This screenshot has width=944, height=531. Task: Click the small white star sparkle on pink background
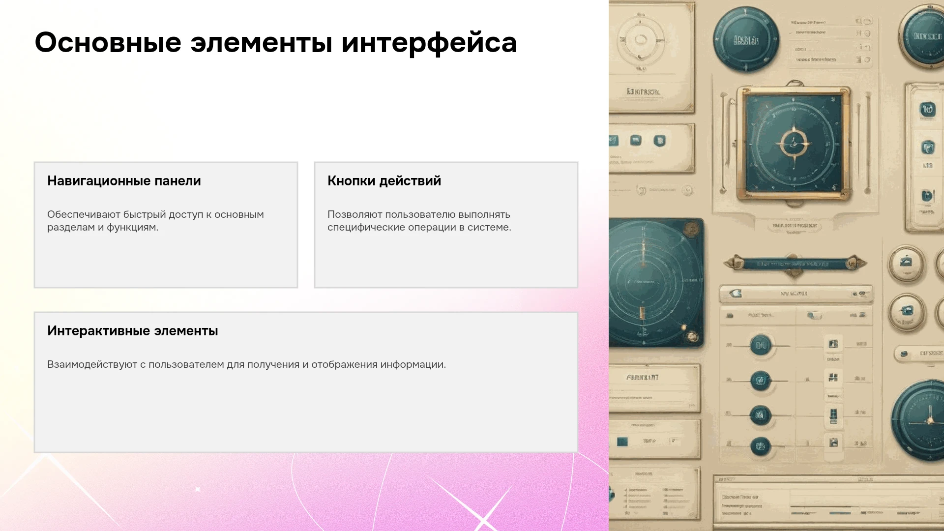click(x=198, y=489)
